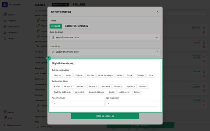Click the Lots gift icon
Viewport: 210px width, 131px height.
click(x=38, y=111)
